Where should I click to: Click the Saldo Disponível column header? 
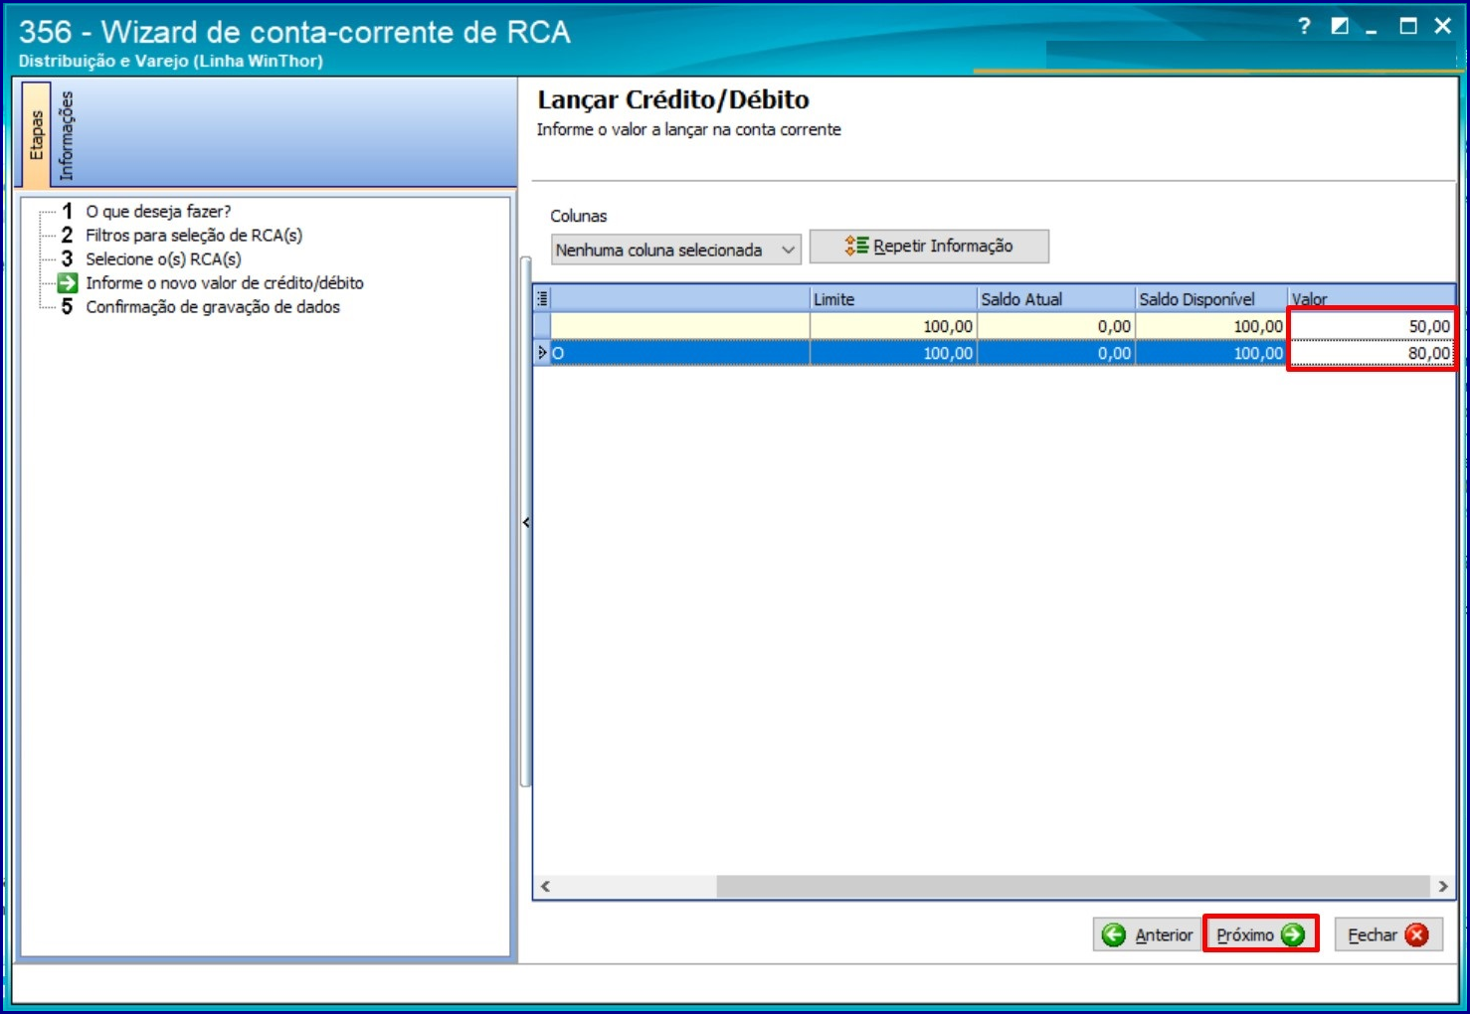click(1211, 298)
